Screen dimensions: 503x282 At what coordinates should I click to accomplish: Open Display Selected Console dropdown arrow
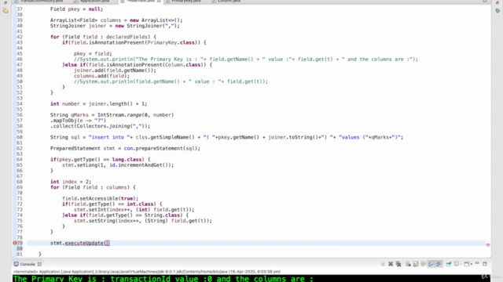(461, 264)
